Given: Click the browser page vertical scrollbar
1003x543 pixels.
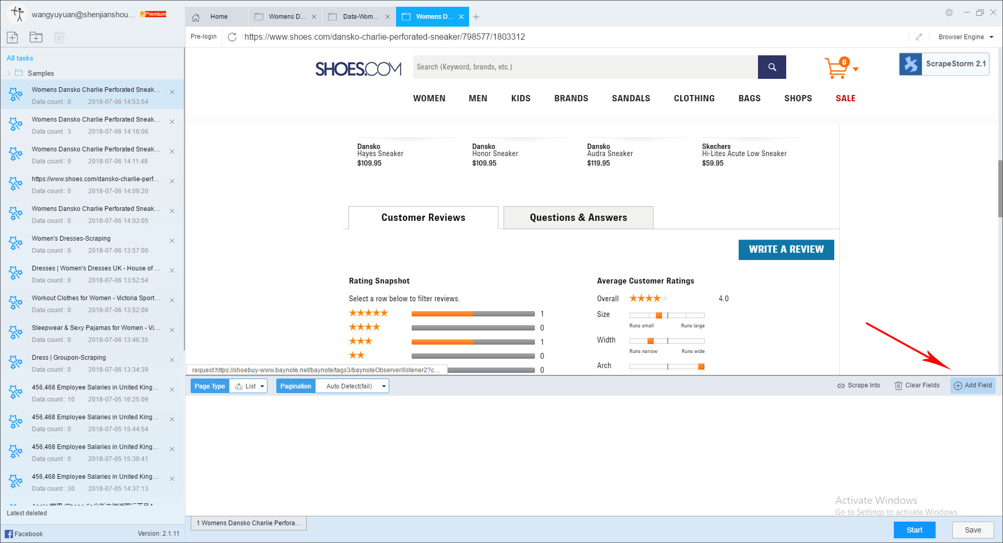Looking at the screenshot, I should tap(1000, 188).
